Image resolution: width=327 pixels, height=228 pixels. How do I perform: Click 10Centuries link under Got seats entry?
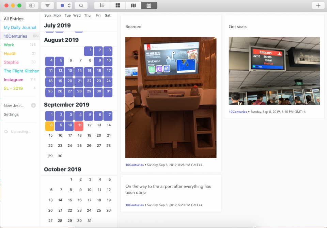point(238,112)
